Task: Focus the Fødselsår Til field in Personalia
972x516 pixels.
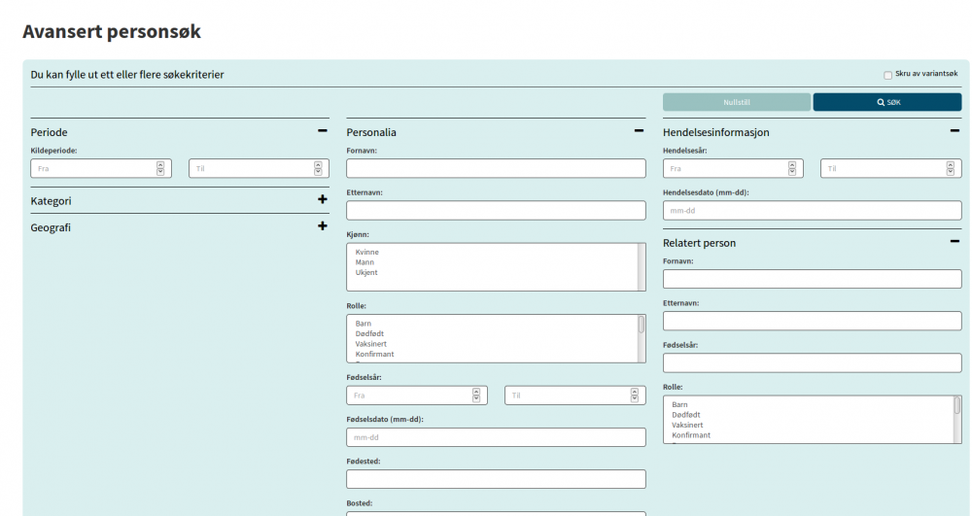Action: (x=574, y=396)
